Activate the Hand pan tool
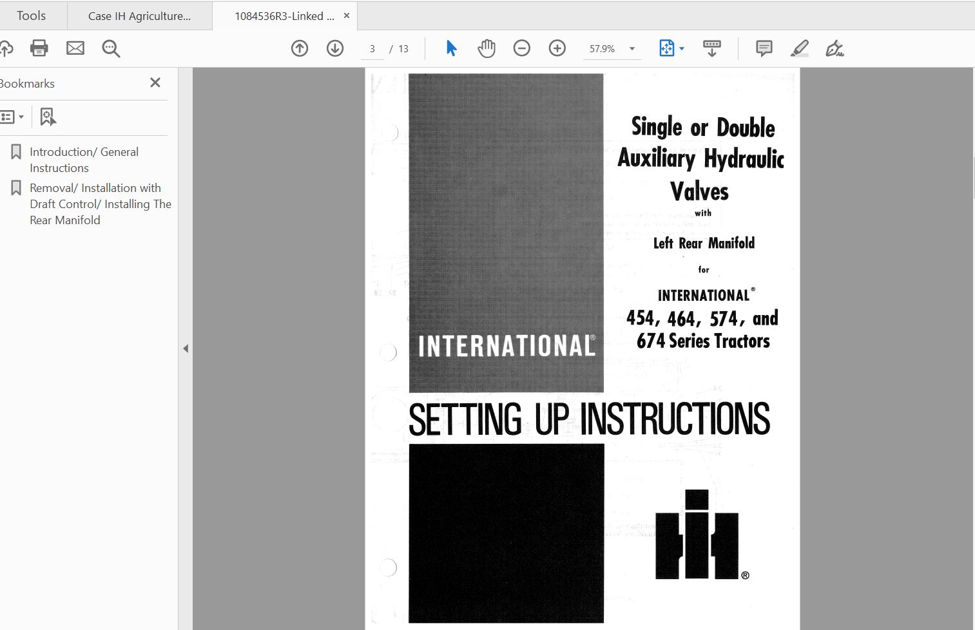 [487, 48]
